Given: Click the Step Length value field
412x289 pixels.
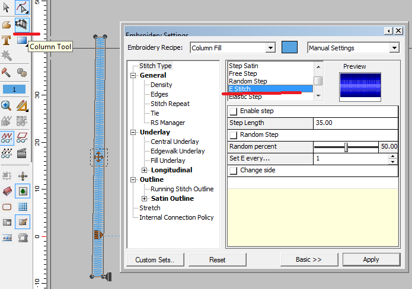Looking at the screenshot, I should [x=354, y=123].
